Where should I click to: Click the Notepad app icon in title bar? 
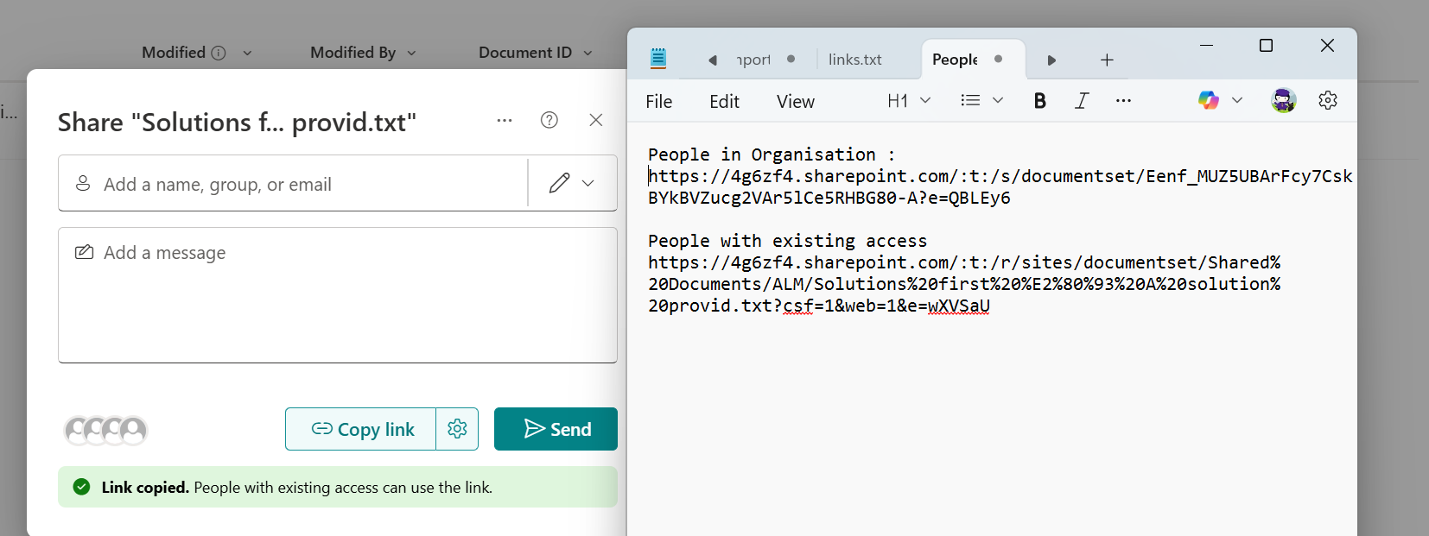[x=658, y=58]
